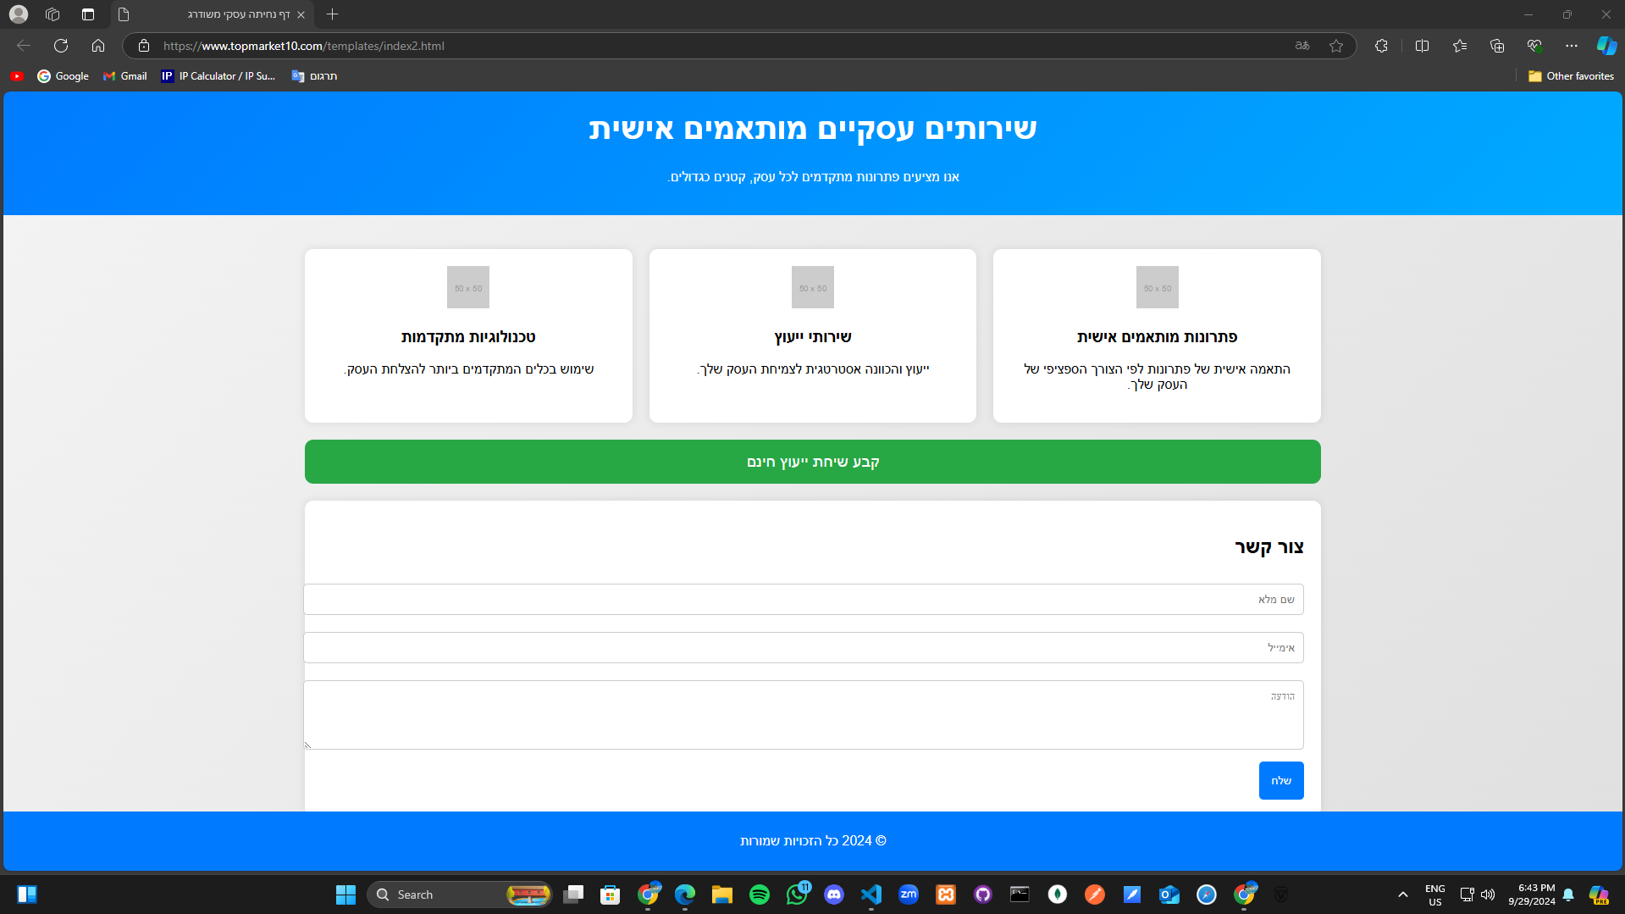Add page to favorites star icon
The width and height of the screenshot is (1625, 914).
[1336, 46]
